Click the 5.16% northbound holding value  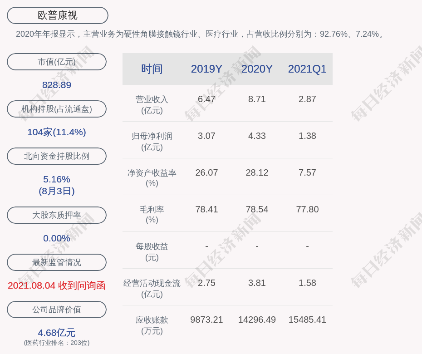[x=57, y=179]
